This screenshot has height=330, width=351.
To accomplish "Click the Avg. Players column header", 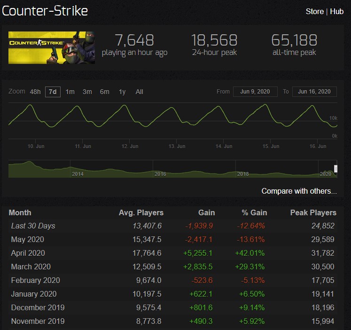I will [141, 212].
